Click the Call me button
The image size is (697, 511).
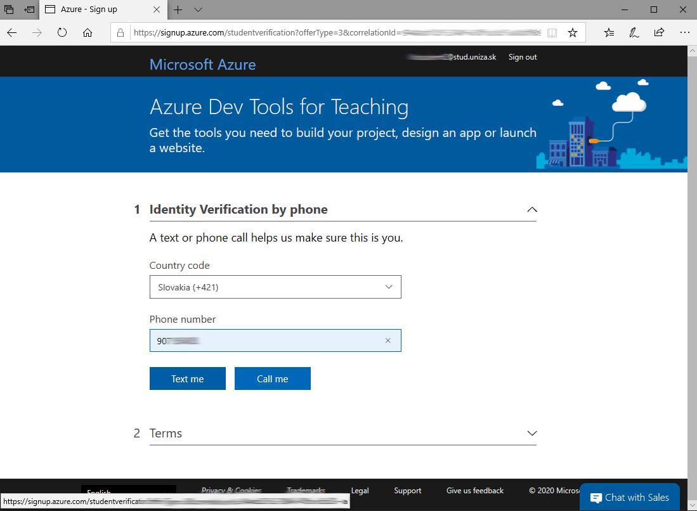pyautogui.click(x=273, y=378)
